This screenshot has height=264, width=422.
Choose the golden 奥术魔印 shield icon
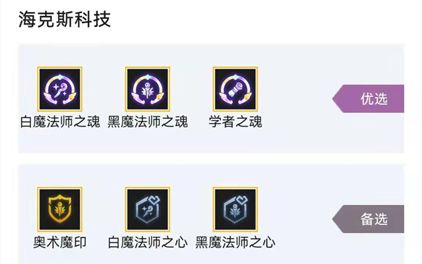[60, 210]
